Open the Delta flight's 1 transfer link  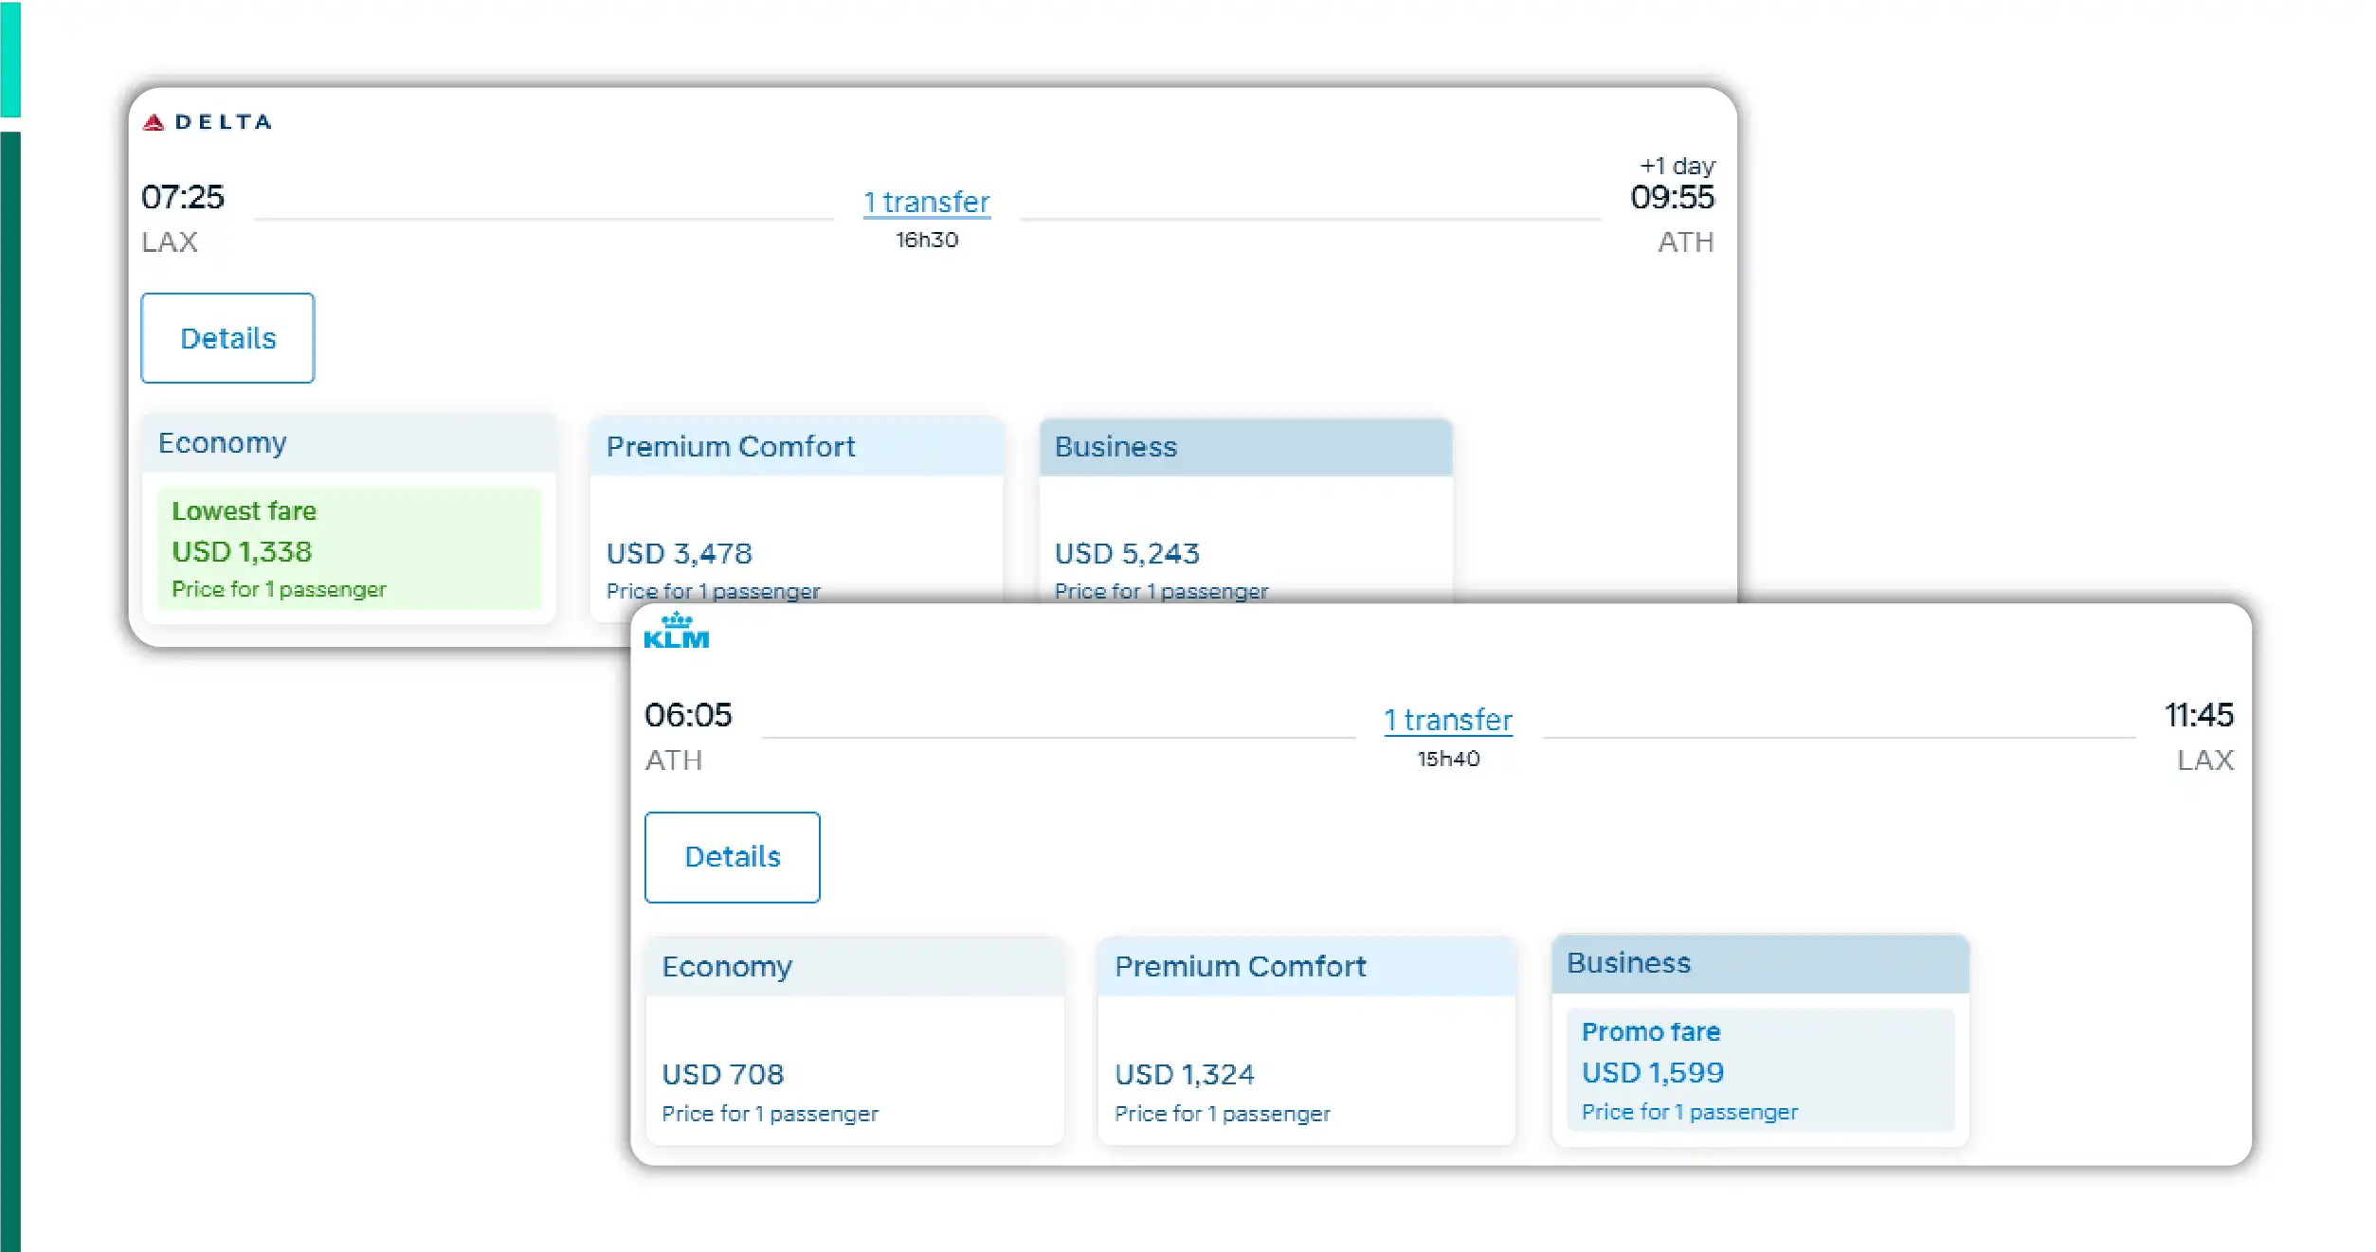(x=926, y=203)
